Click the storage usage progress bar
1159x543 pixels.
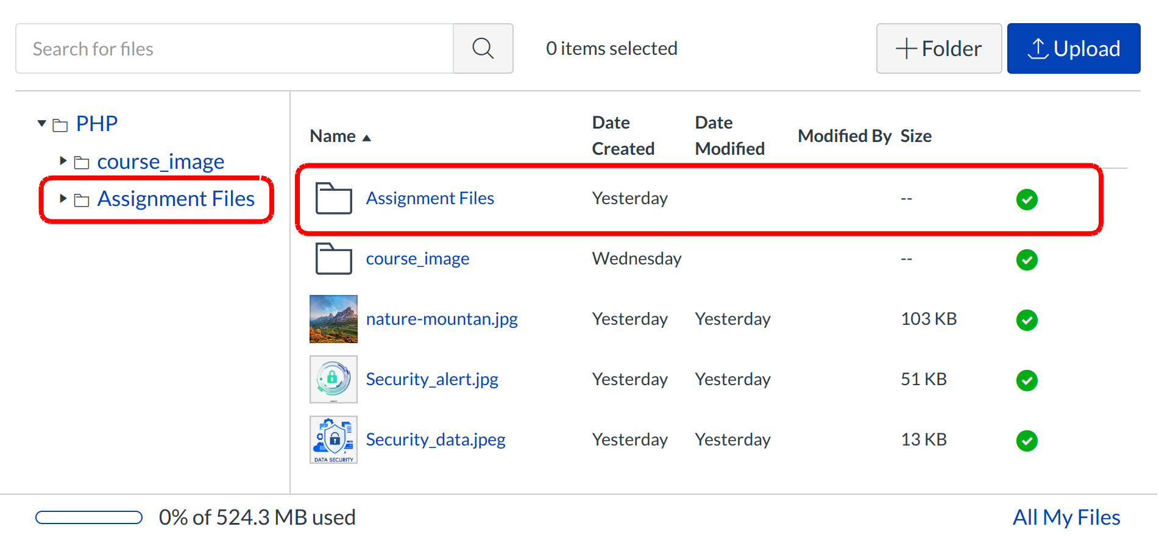(89, 517)
